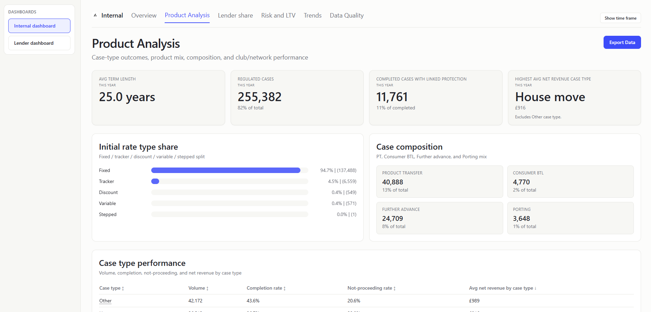Viewport: 651px width, 312px height.
Task: Select the Product Transfer composition card
Action: 440,182
